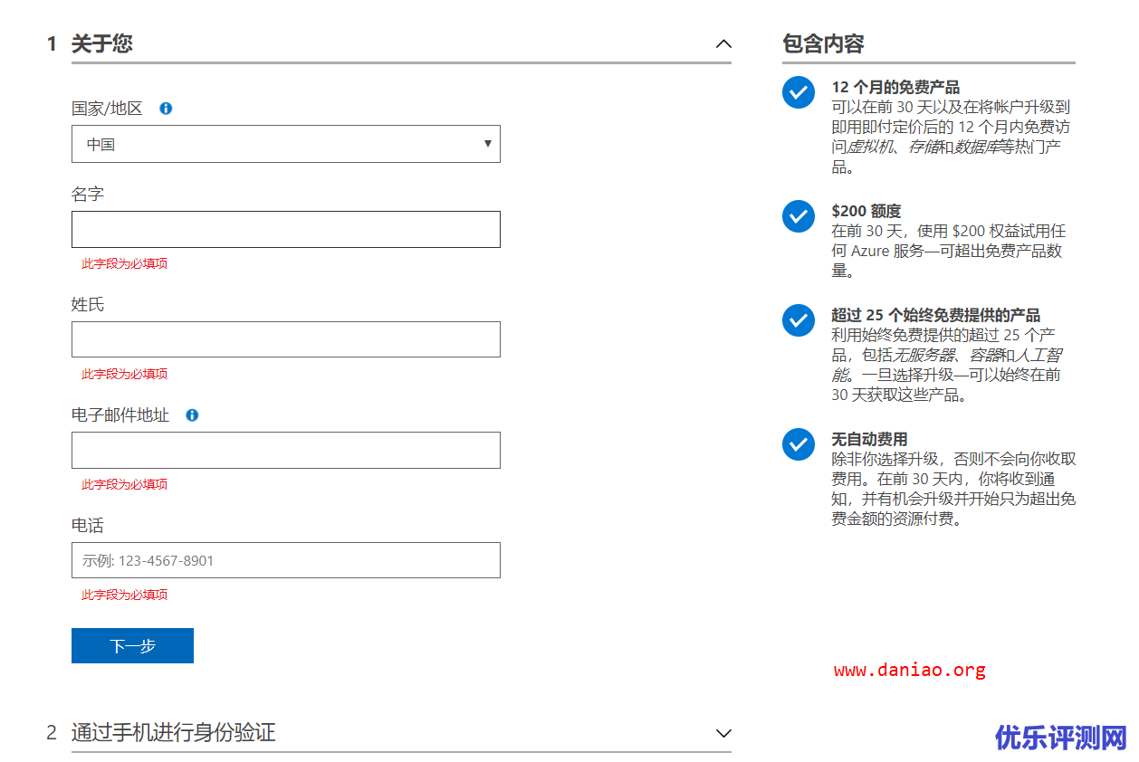Click the checkmark icon next to $200 额度
This screenshot has height=762, width=1139.
(x=799, y=215)
